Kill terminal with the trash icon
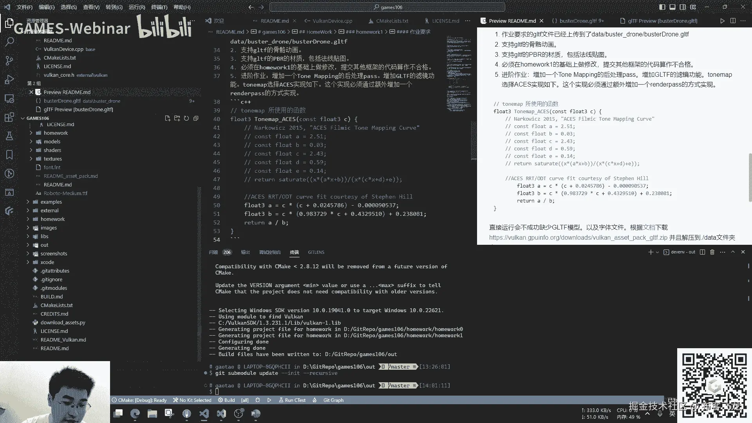 pos(712,252)
